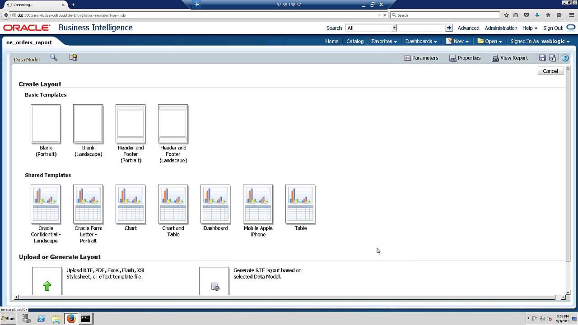The height and width of the screenshot is (325, 578).
Task: Click the chat bubble smiley icon
Action: (559, 15)
